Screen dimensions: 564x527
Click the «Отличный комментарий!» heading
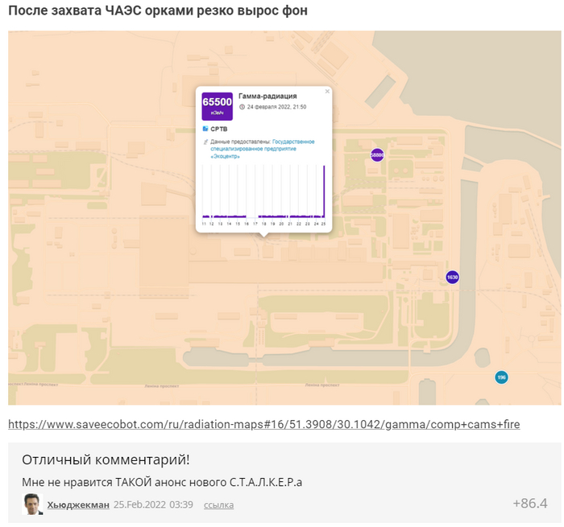(106, 459)
